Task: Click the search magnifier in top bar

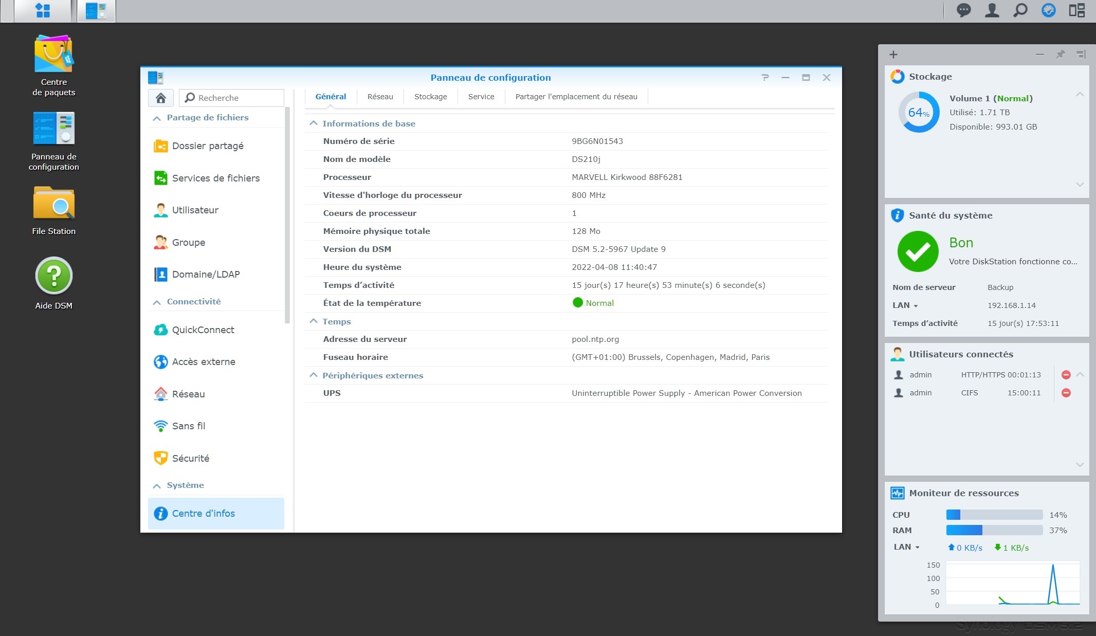Action: (1020, 10)
